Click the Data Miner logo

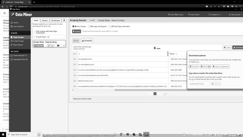pyautogui.click(x=22, y=14)
